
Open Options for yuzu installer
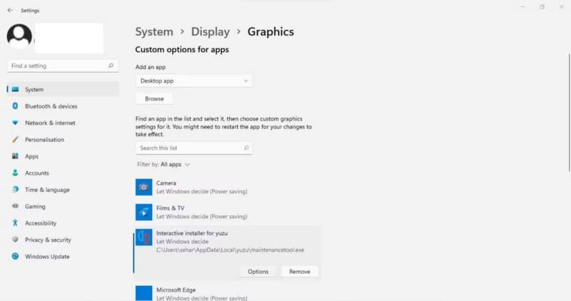(x=258, y=272)
